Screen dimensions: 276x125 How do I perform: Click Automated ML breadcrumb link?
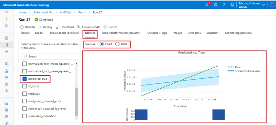[43, 12]
